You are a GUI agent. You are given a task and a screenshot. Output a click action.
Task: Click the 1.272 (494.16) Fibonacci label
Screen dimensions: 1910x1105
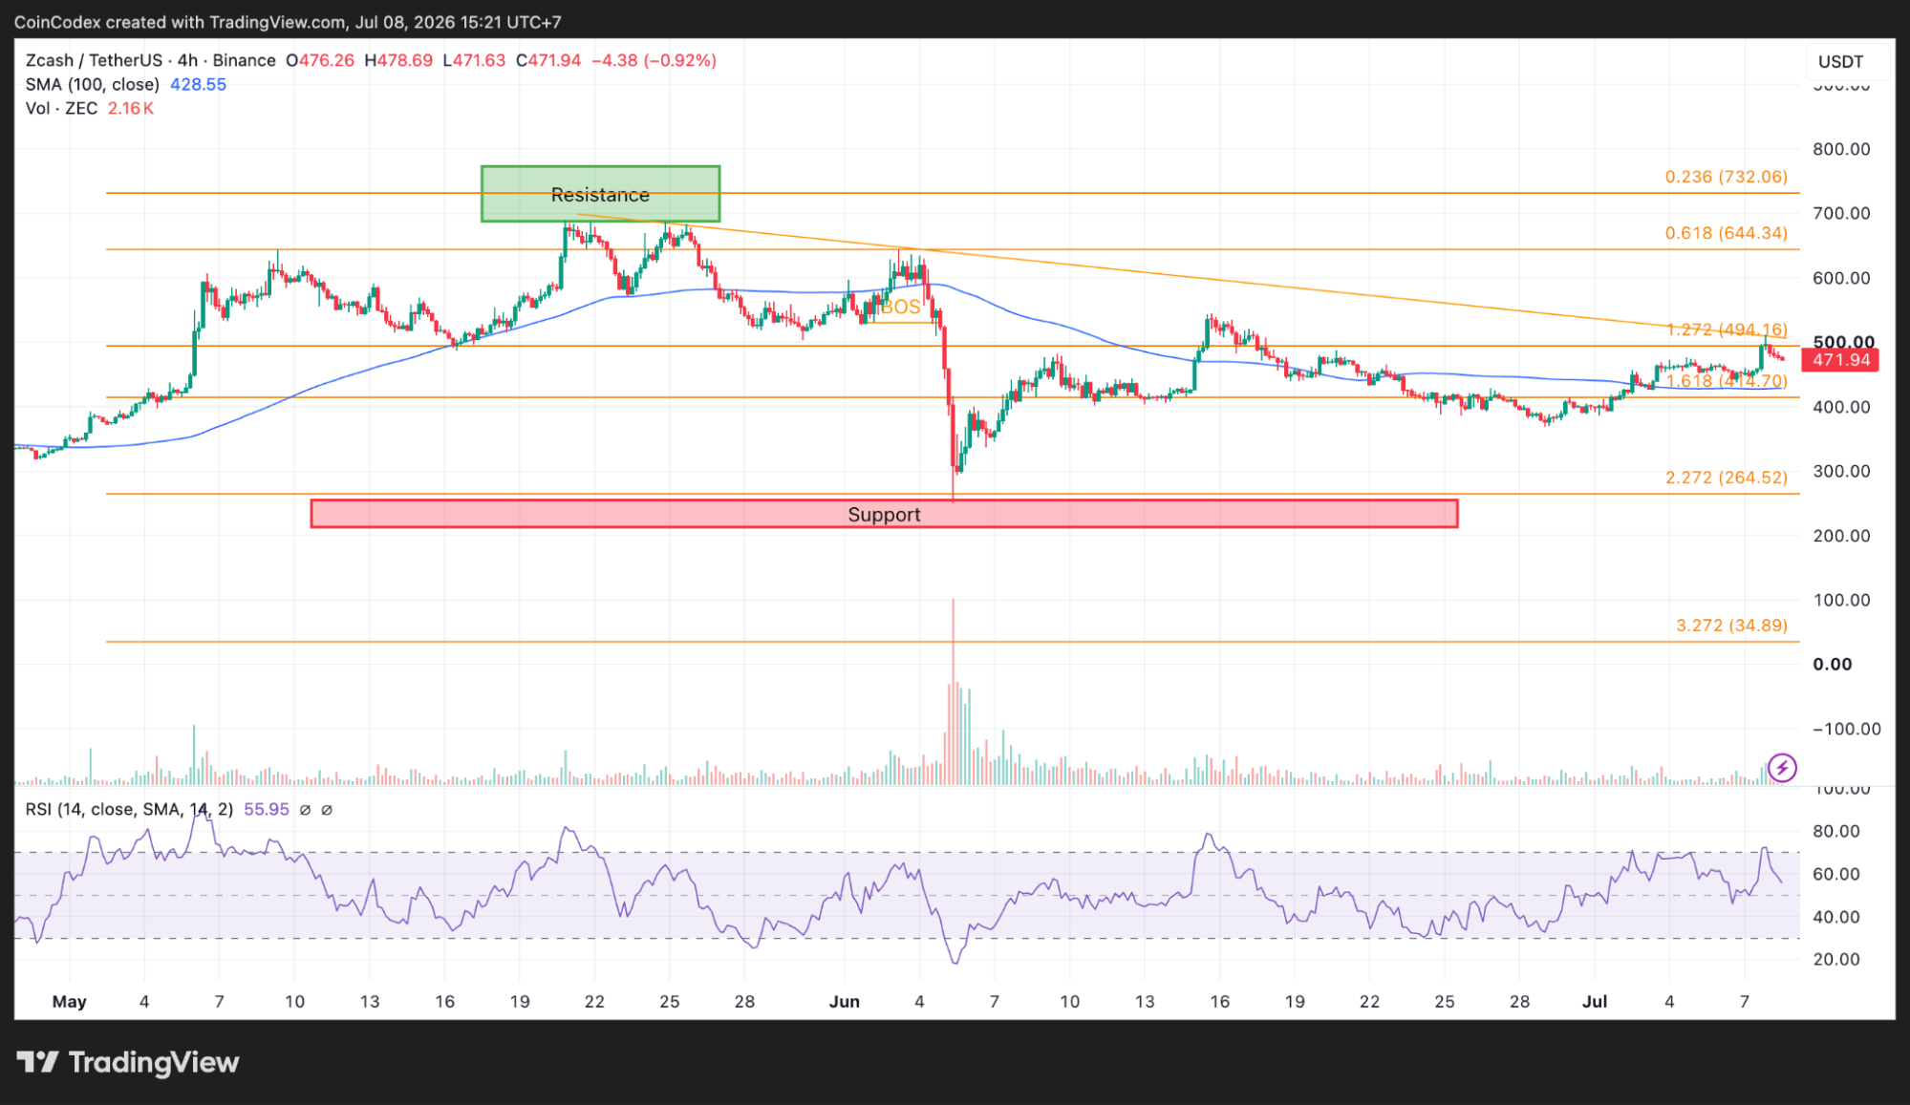[1727, 329]
